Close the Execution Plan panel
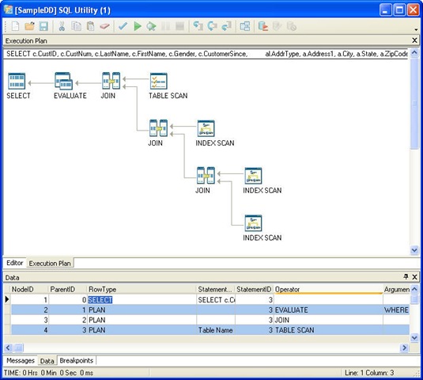The width and height of the screenshot is (423, 380). 415,40
